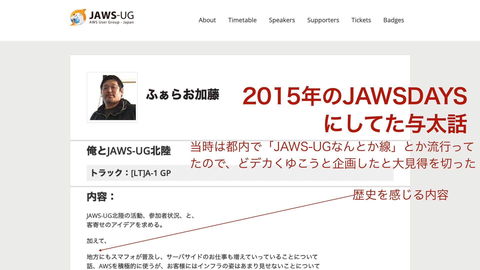Click the session title 俺とJAWS-UG北陸

click(x=129, y=151)
